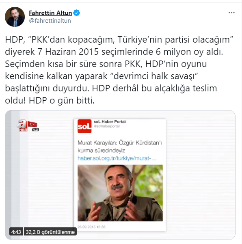Click the last line "HDP o gün bitti"
The height and width of the screenshot is (244, 242).
point(62,101)
